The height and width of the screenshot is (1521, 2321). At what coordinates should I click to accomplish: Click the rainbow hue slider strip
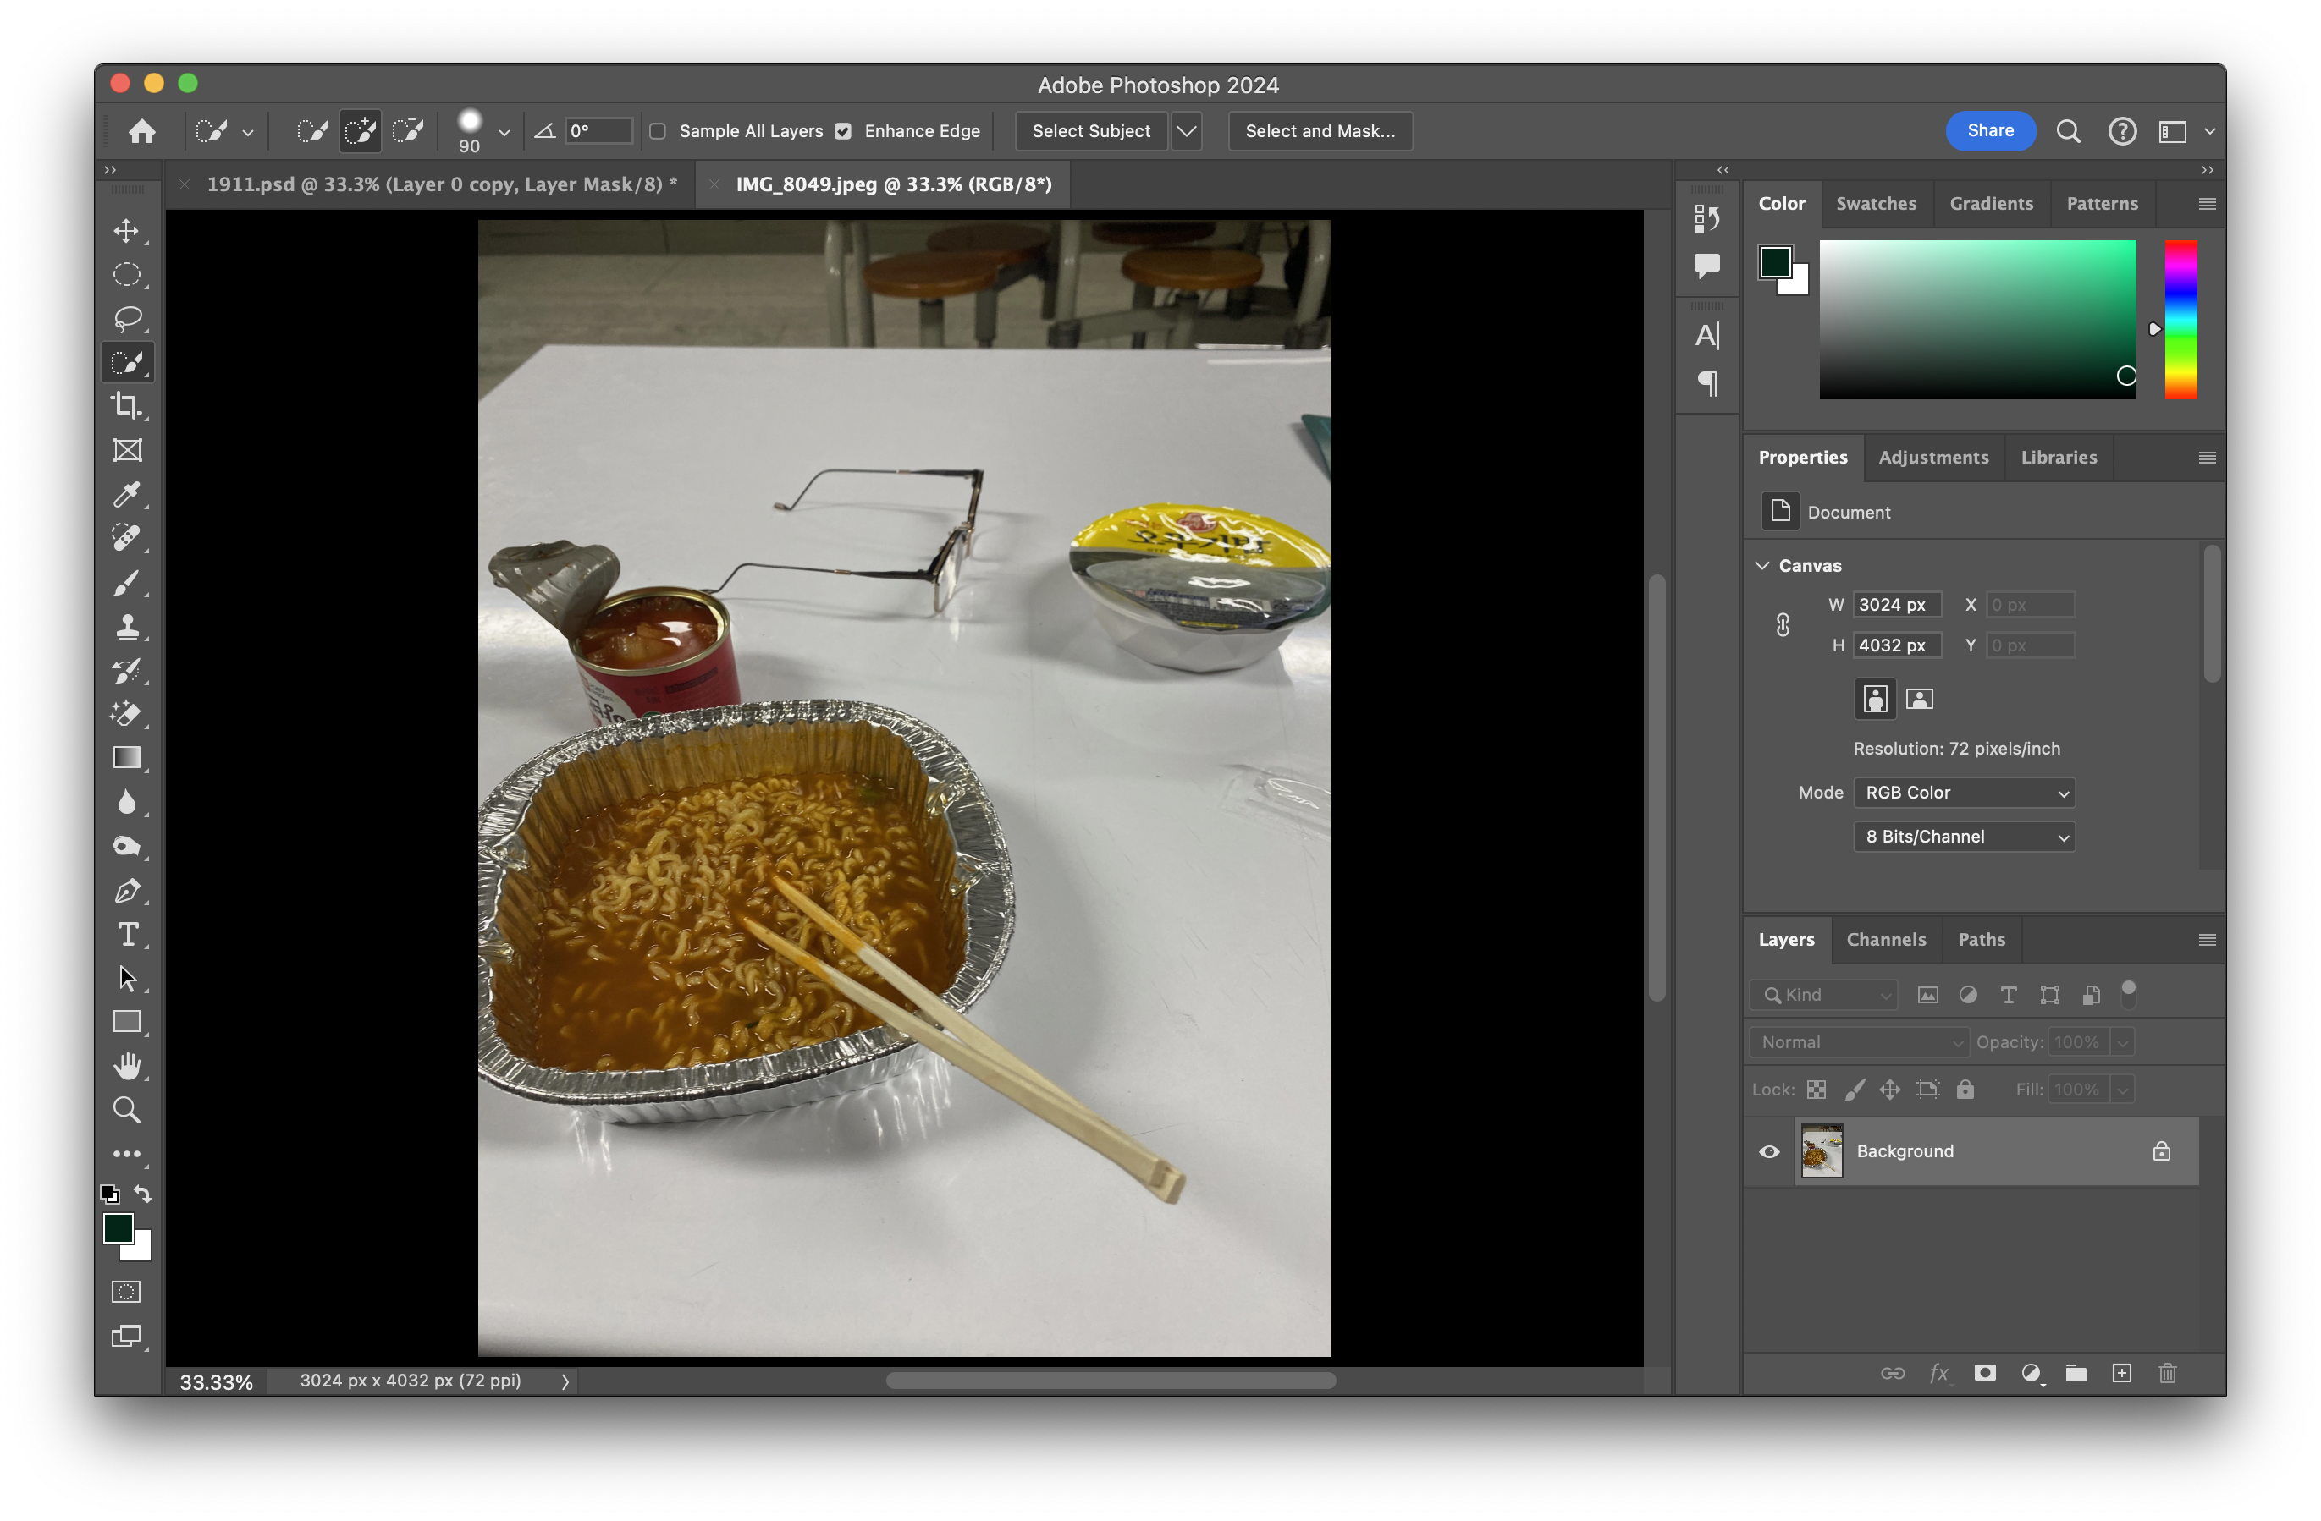[2180, 320]
